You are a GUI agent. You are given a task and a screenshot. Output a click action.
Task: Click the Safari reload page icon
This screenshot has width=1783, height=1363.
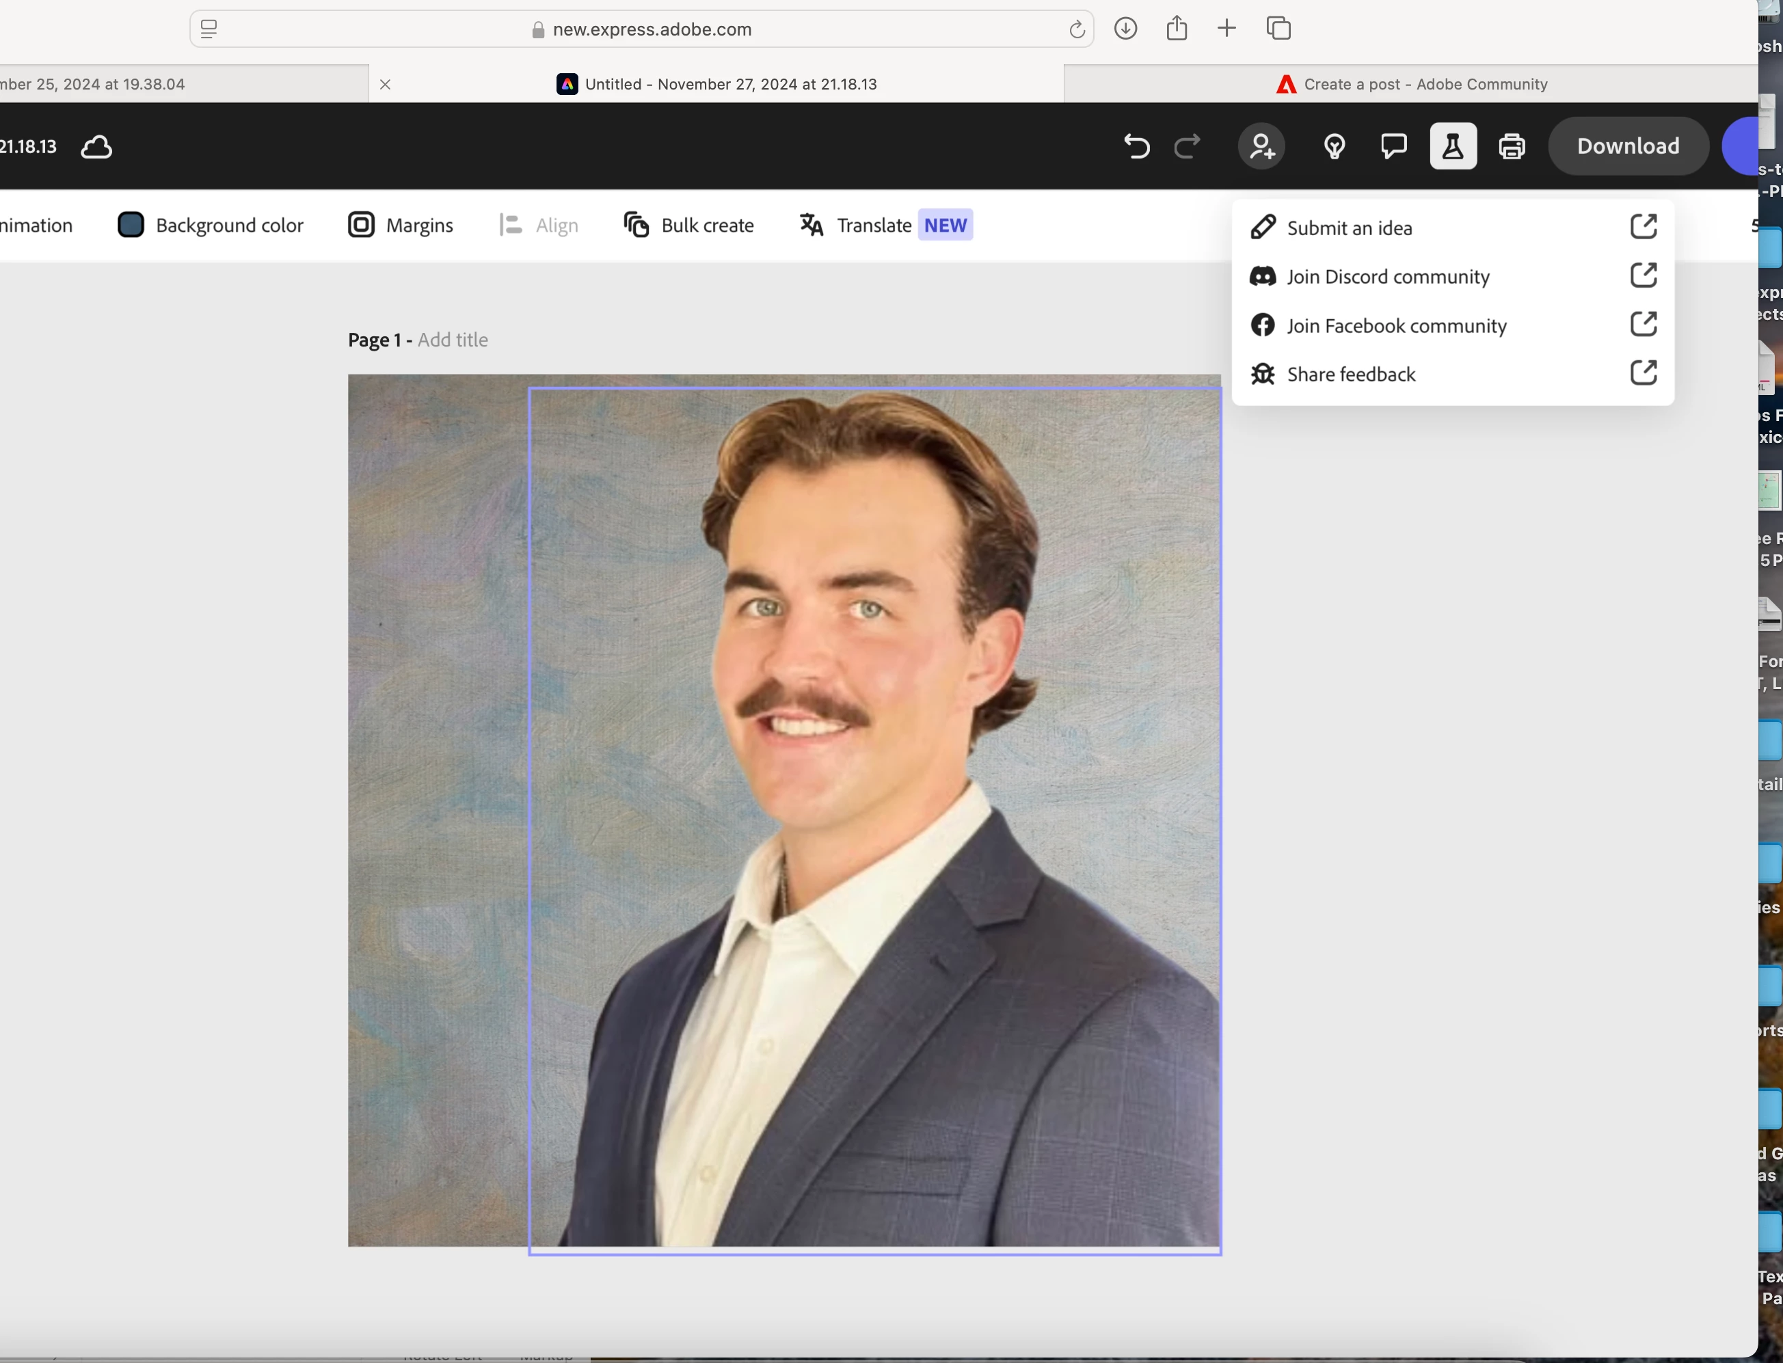pos(1076,30)
